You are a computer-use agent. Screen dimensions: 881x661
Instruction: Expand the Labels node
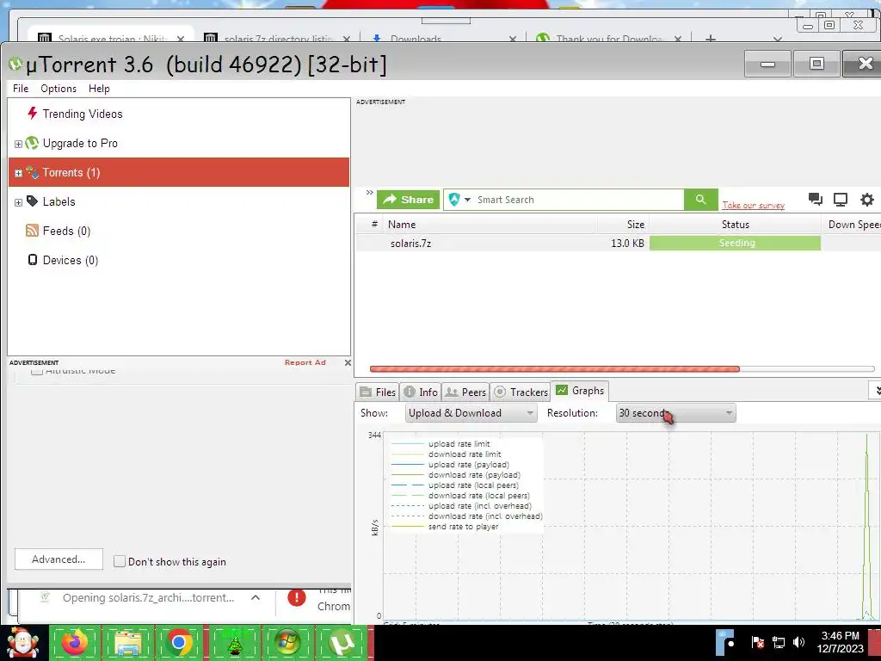[x=18, y=202]
